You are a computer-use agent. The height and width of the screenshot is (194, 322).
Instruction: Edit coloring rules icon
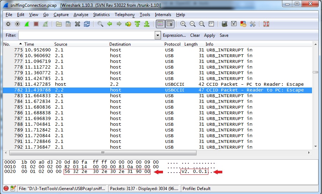pos(243,24)
